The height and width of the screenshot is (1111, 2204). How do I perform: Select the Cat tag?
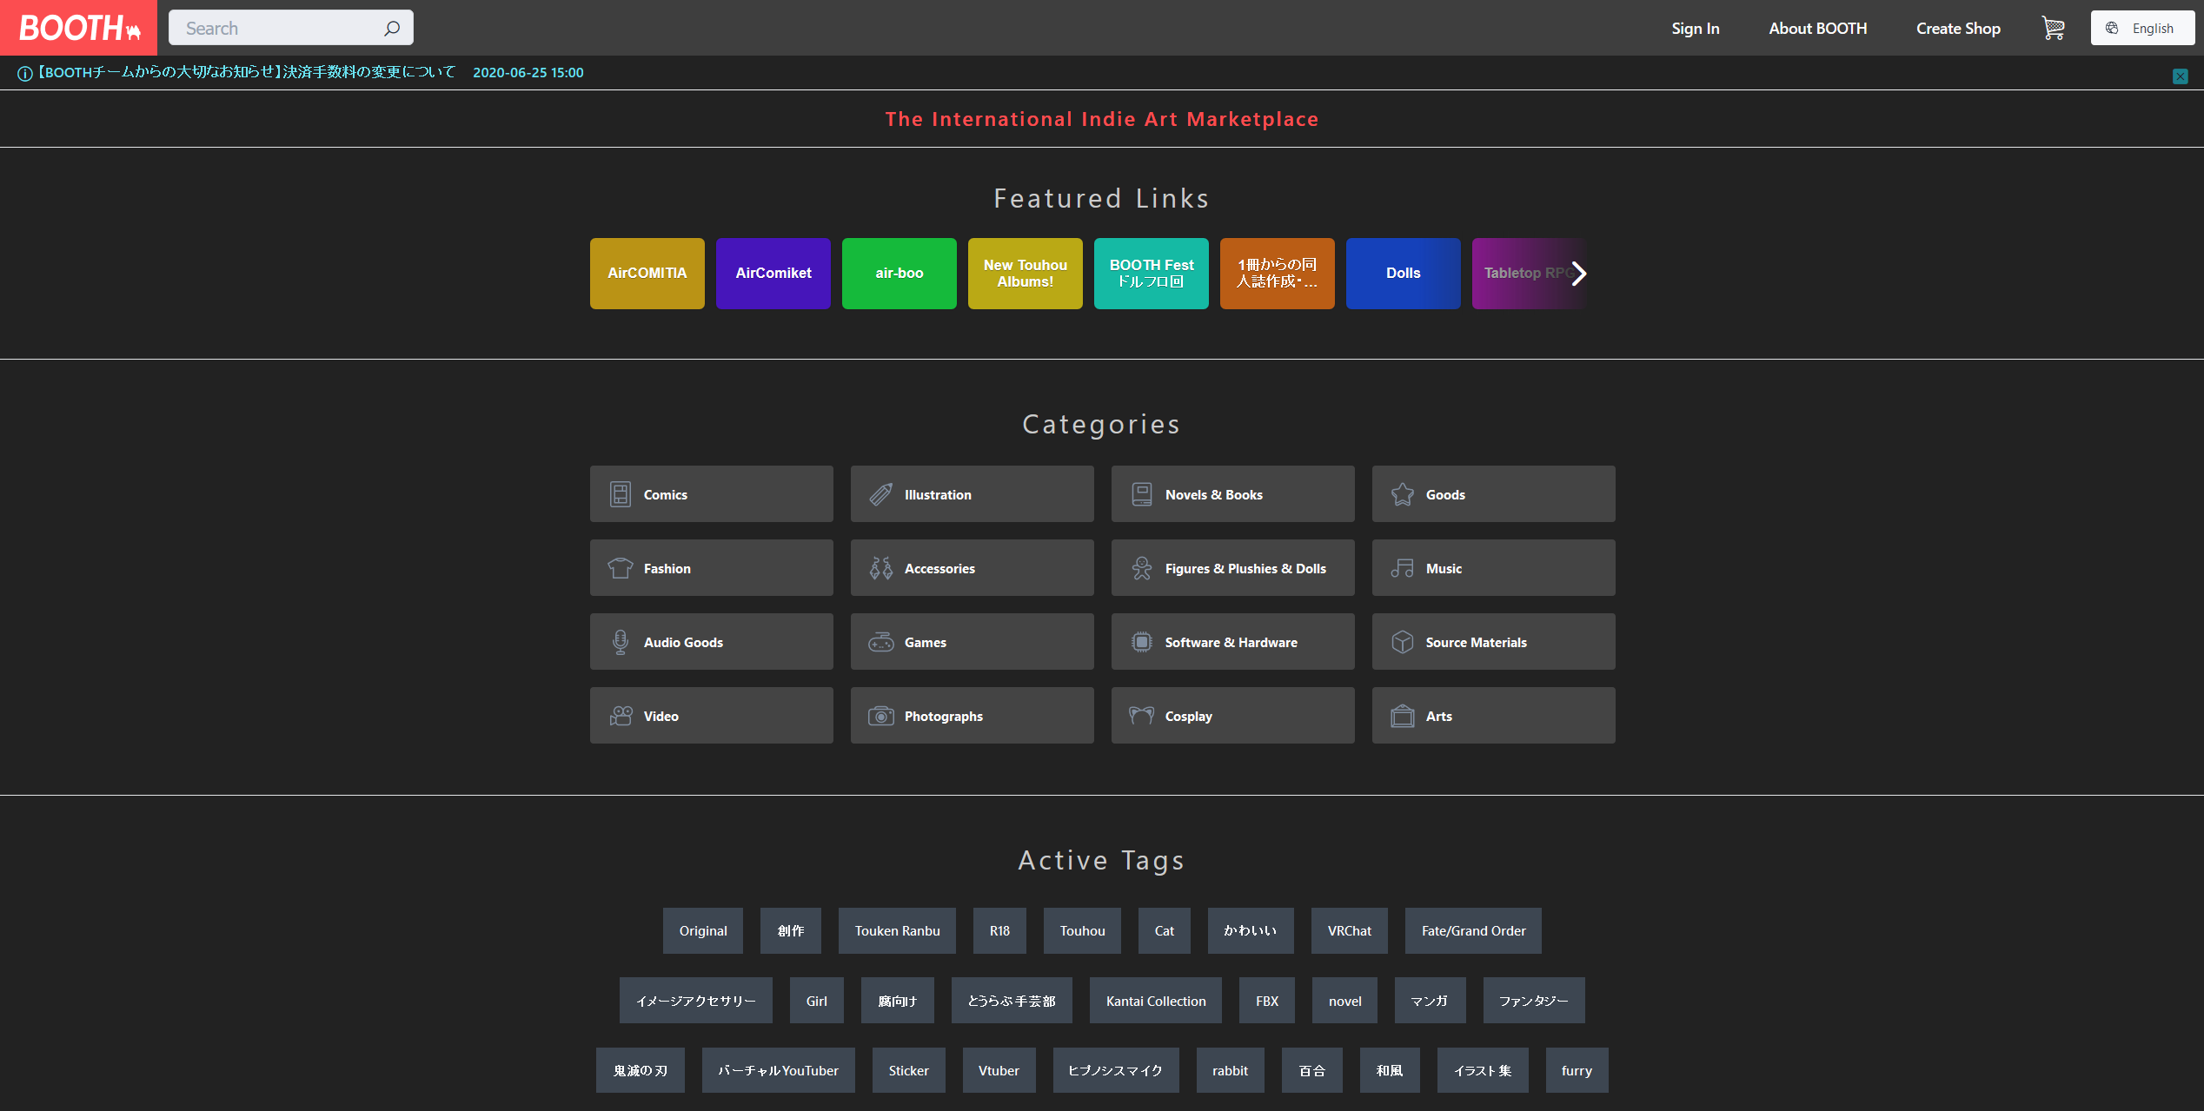pyautogui.click(x=1164, y=931)
